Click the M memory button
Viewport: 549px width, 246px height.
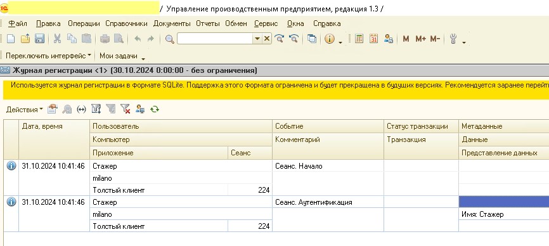[406, 39]
